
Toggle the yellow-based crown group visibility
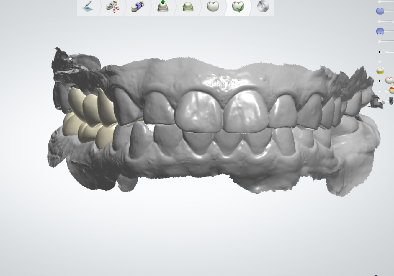380,71
